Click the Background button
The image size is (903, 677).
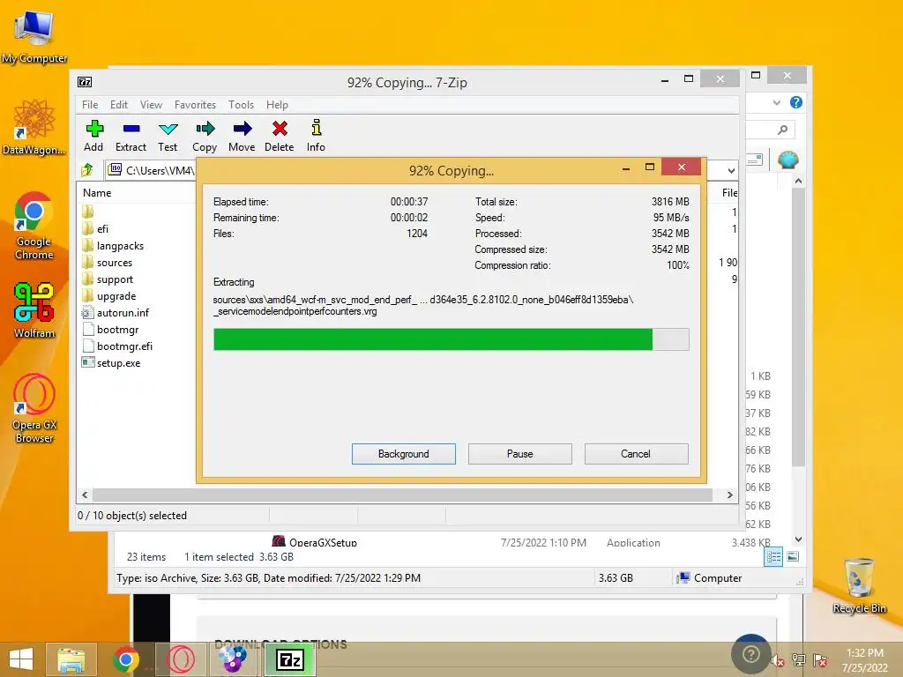404,454
